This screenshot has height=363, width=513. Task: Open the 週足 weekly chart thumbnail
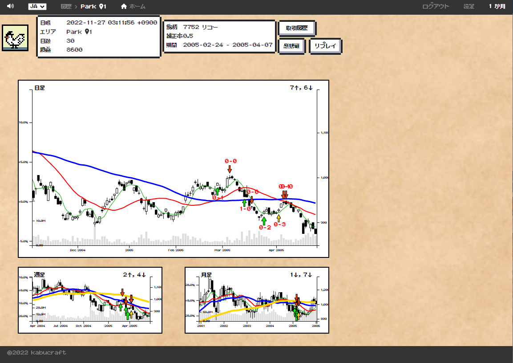tap(90, 300)
